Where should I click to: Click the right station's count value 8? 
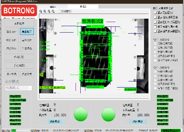pyautogui.click(x=138, y=105)
